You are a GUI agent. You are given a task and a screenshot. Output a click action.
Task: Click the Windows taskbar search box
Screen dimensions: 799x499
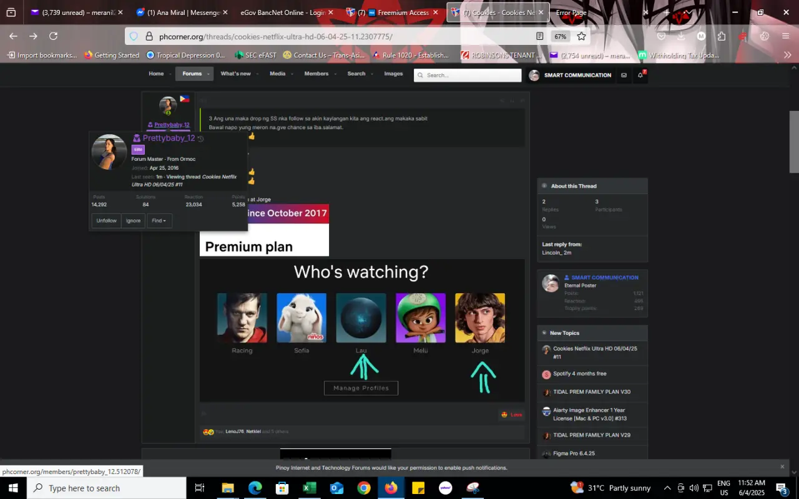click(x=107, y=488)
